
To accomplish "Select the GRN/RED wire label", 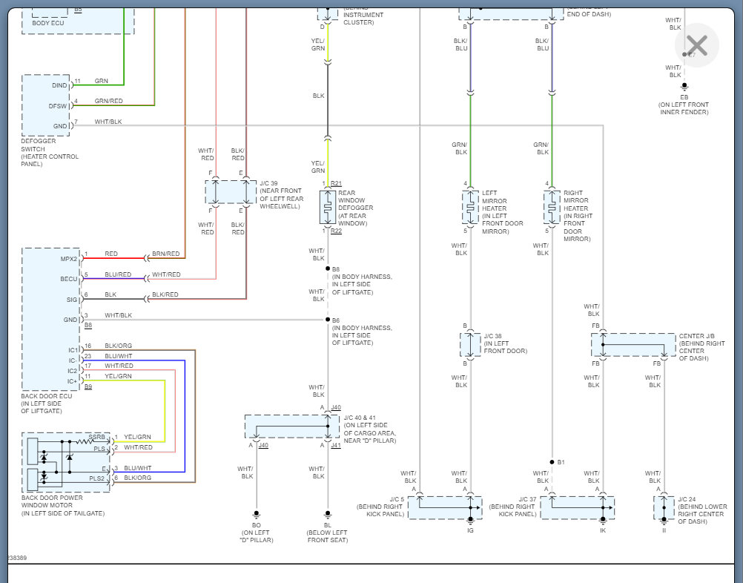I will coord(108,101).
